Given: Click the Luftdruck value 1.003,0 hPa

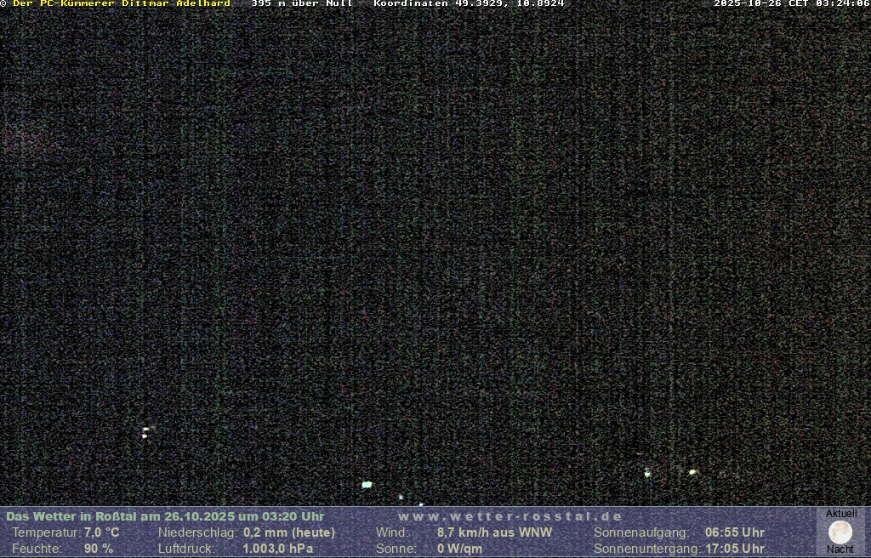Looking at the screenshot, I should [x=277, y=549].
